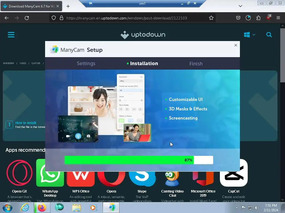Select the Installation step in ManyCam Setup
Viewport: 285px width, 213px height.
pyautogui.click(x=144, y=64)
